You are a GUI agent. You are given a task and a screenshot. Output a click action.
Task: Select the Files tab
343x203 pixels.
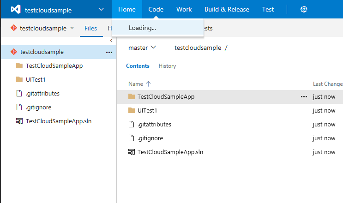pos(90,28)
